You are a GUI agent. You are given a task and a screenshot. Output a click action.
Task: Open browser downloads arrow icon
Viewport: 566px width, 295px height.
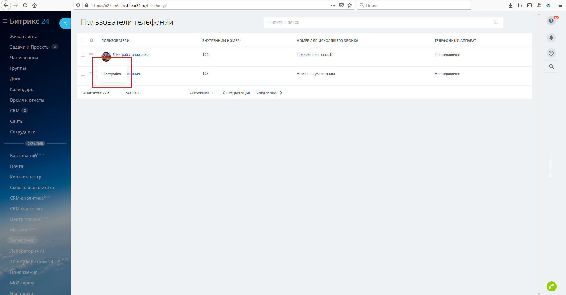tap(511, 5)
